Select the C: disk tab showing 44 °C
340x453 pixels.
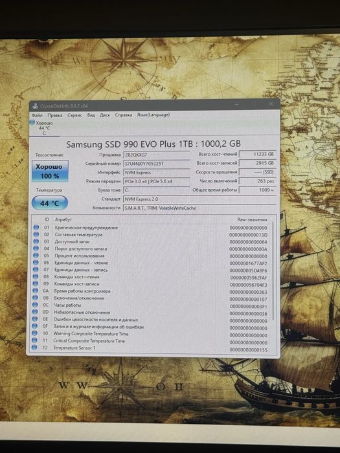tap(44, 127)
